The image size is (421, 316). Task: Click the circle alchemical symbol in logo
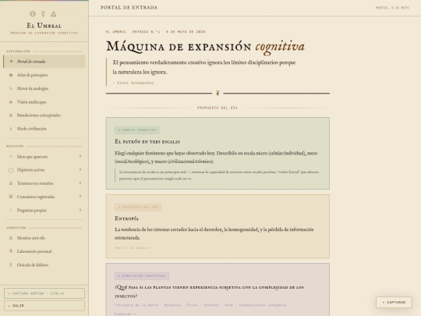pos(33,14)
